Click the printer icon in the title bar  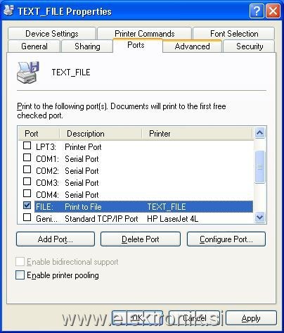[8, 11]
